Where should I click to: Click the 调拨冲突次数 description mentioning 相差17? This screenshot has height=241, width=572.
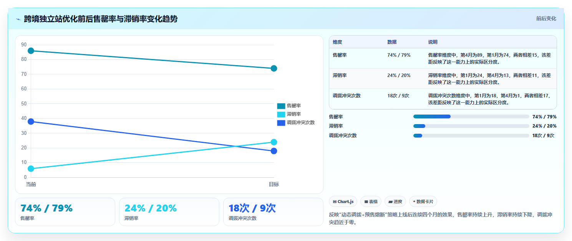click(x=490, y=99)
